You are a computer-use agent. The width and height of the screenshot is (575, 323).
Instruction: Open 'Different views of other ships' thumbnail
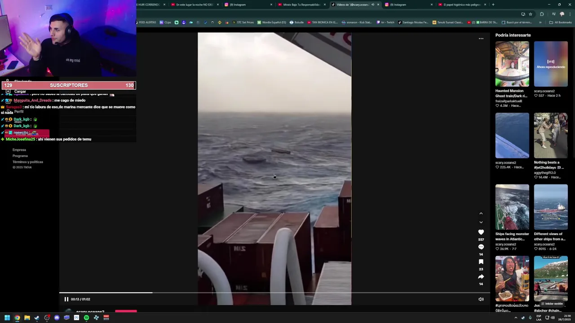tap(551, 207)
